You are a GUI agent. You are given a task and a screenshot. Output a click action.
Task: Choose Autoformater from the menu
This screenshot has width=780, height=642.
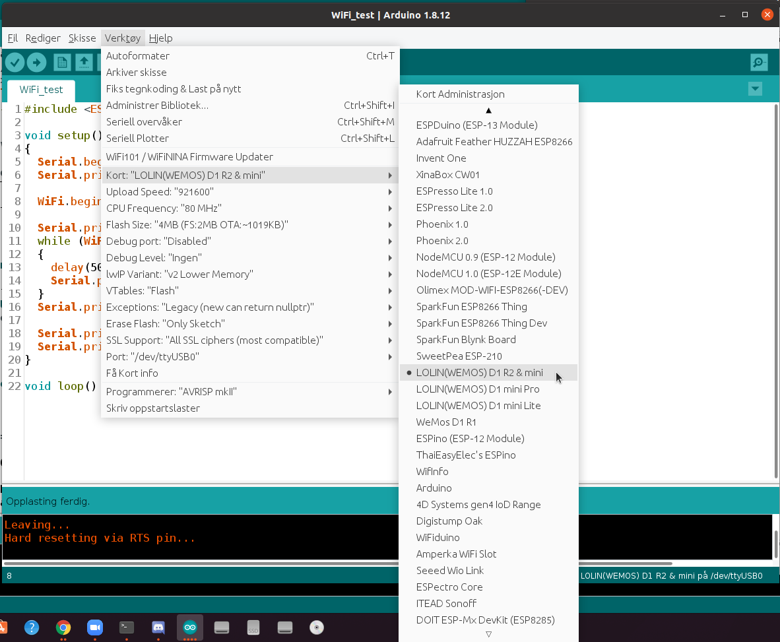click(249, 55)
